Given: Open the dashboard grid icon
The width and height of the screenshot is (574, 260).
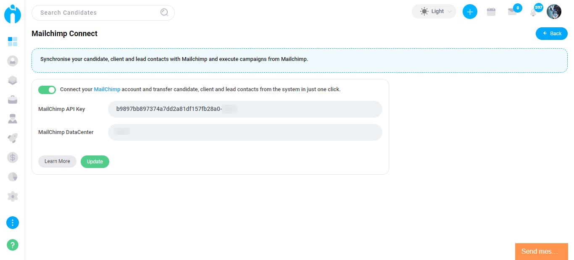Looking at the screenshot, I should [x=13, y=41].
